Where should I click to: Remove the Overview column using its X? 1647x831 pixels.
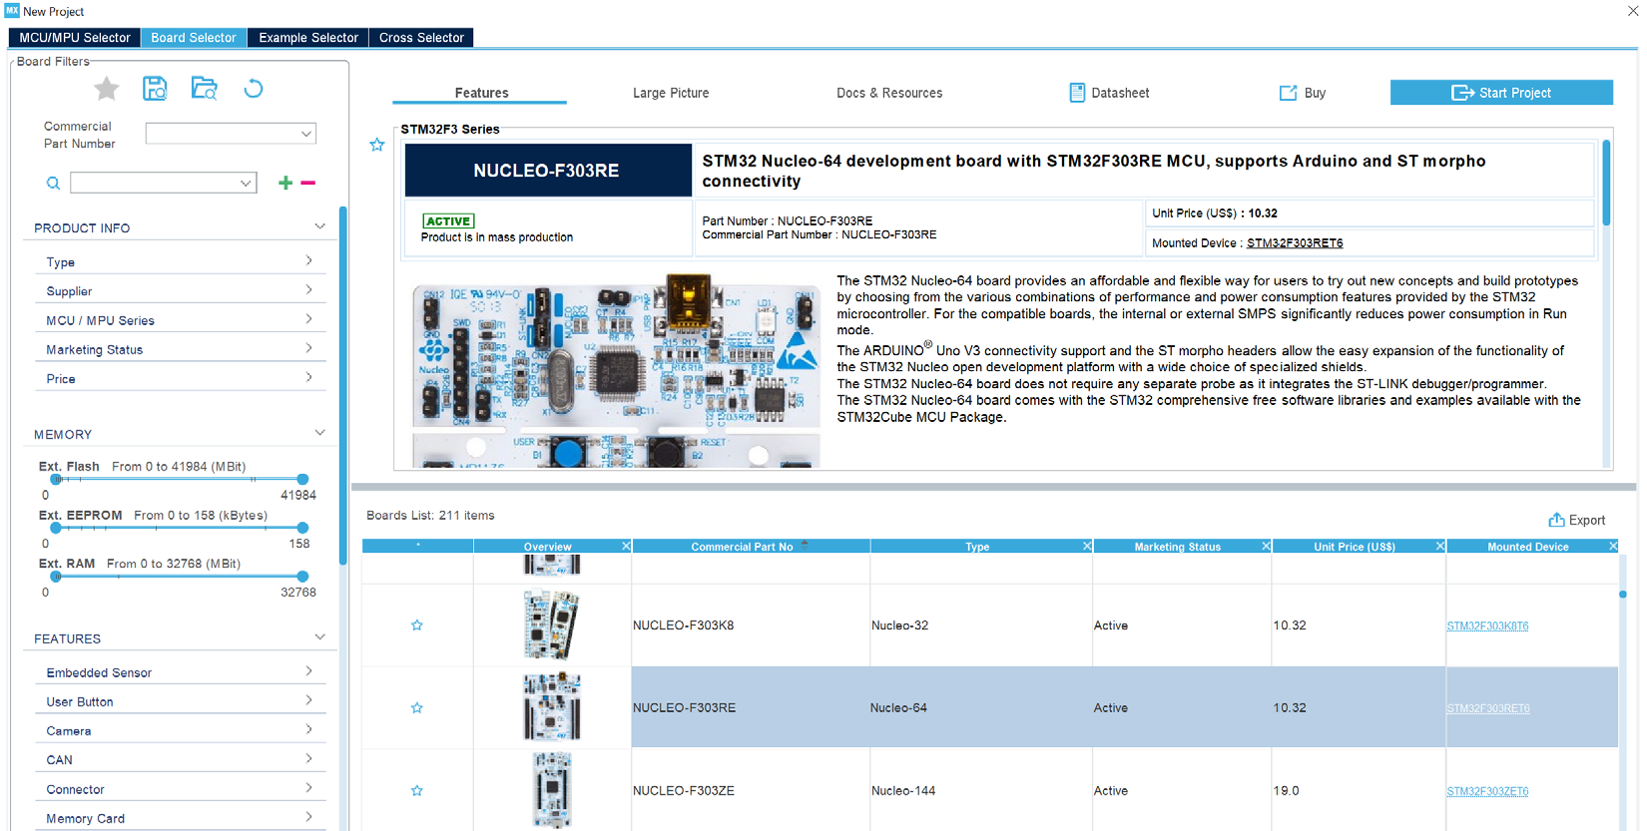626,546
